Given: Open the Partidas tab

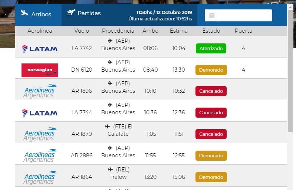Looking at the screenshot, I should [x=84, y=13].
